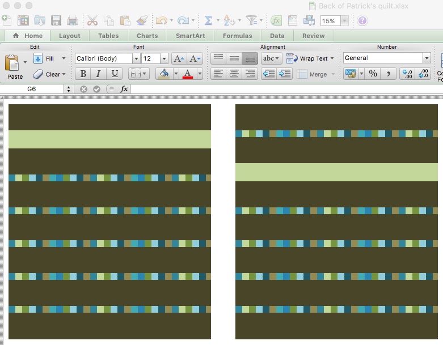Paste from the standard toolbar clipboard icon

click(125, 20)
